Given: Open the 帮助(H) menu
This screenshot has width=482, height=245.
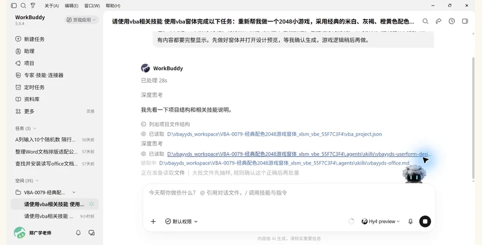Looking at the screenshot, I should [113, 6].
